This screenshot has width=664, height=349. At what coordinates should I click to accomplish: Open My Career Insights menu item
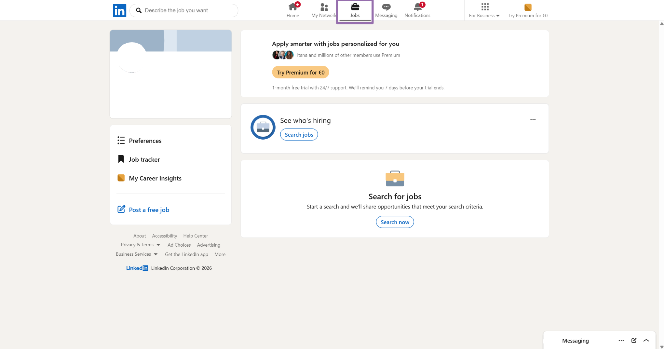coord(155,178)
